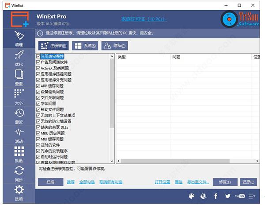Viewport: 265px width, 205px height.
Task: Click the TriSun Software logo
Action: pyautogui.click(x=240, y=19)
